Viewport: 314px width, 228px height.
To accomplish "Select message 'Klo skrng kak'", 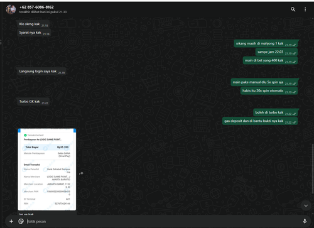I will tap(33, 24).
